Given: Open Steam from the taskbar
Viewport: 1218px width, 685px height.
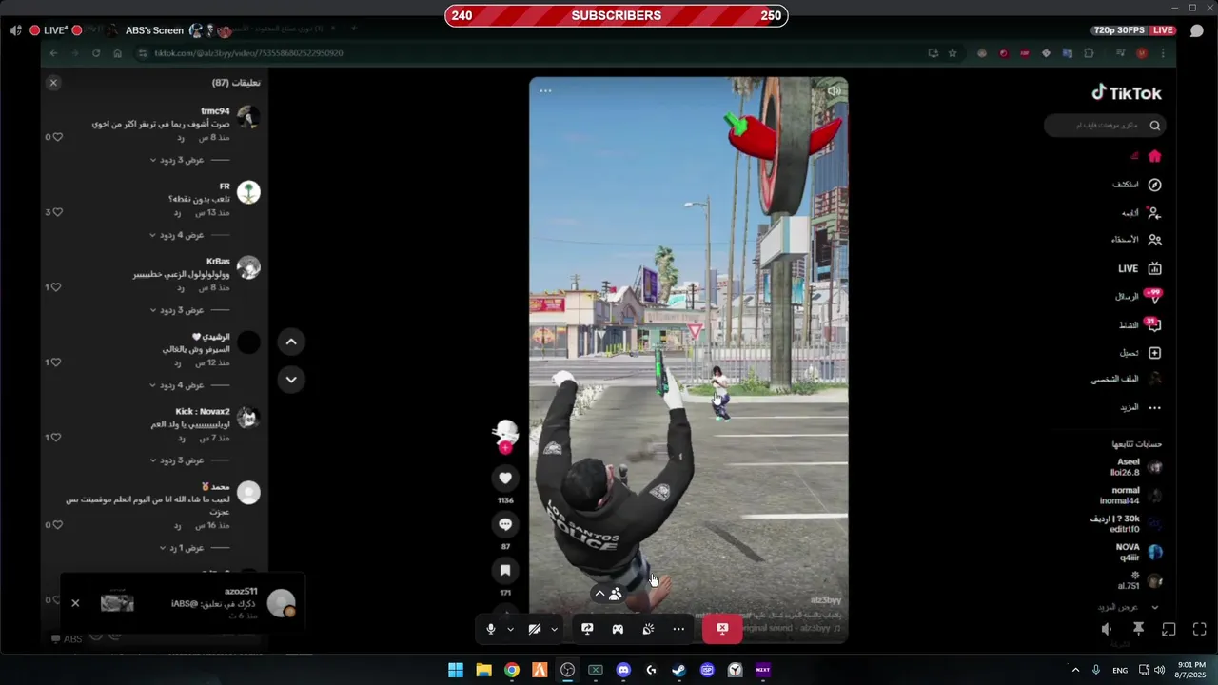Looking at the screenshot, I should point(678,670).
